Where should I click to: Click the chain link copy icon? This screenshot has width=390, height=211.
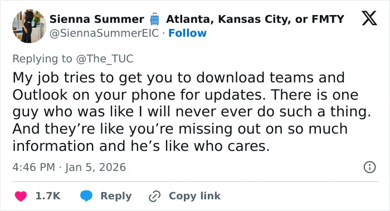155,197
